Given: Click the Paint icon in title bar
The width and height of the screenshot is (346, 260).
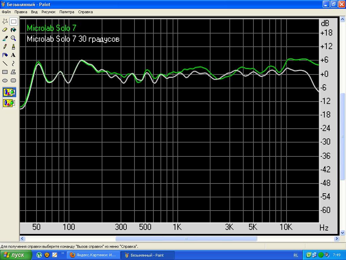Looking at the screenshot, I should coord(3,4).
